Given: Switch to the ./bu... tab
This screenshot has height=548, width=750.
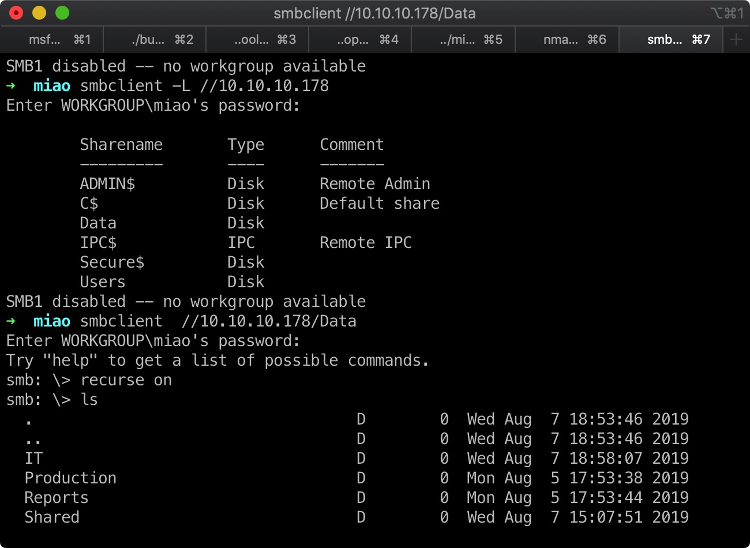Looking at the screenshot, I should point(155,40).
